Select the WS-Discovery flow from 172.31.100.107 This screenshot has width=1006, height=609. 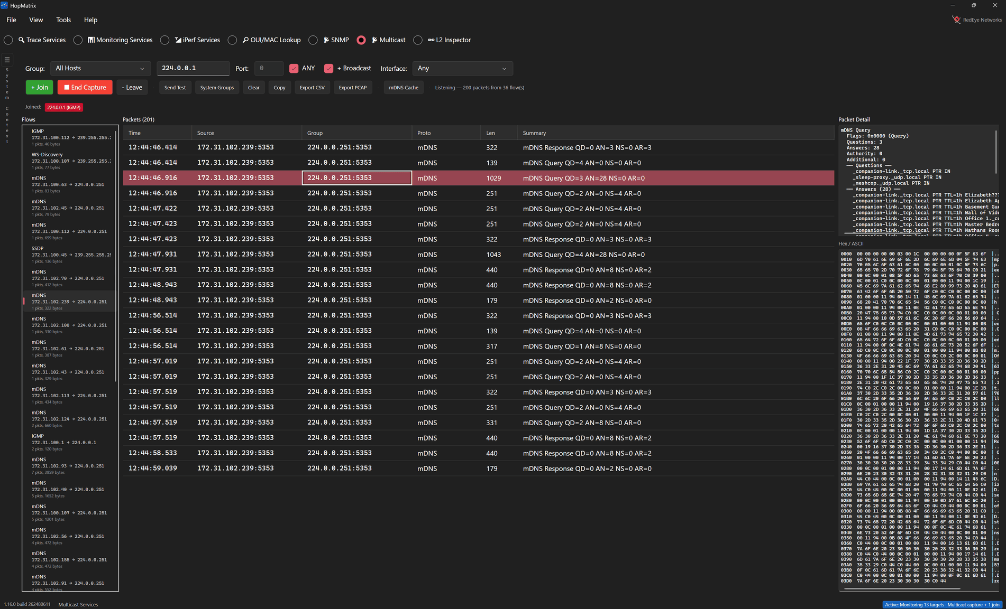69,161
